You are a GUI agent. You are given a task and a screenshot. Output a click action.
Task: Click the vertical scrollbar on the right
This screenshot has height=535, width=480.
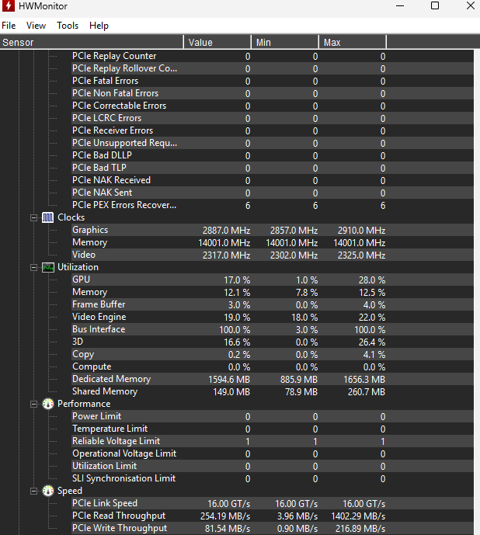(x=477, y=292)
